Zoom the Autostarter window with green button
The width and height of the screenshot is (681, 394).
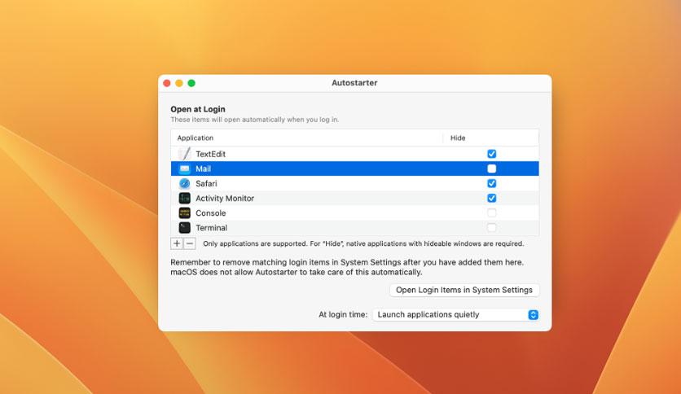click(191, 83)
